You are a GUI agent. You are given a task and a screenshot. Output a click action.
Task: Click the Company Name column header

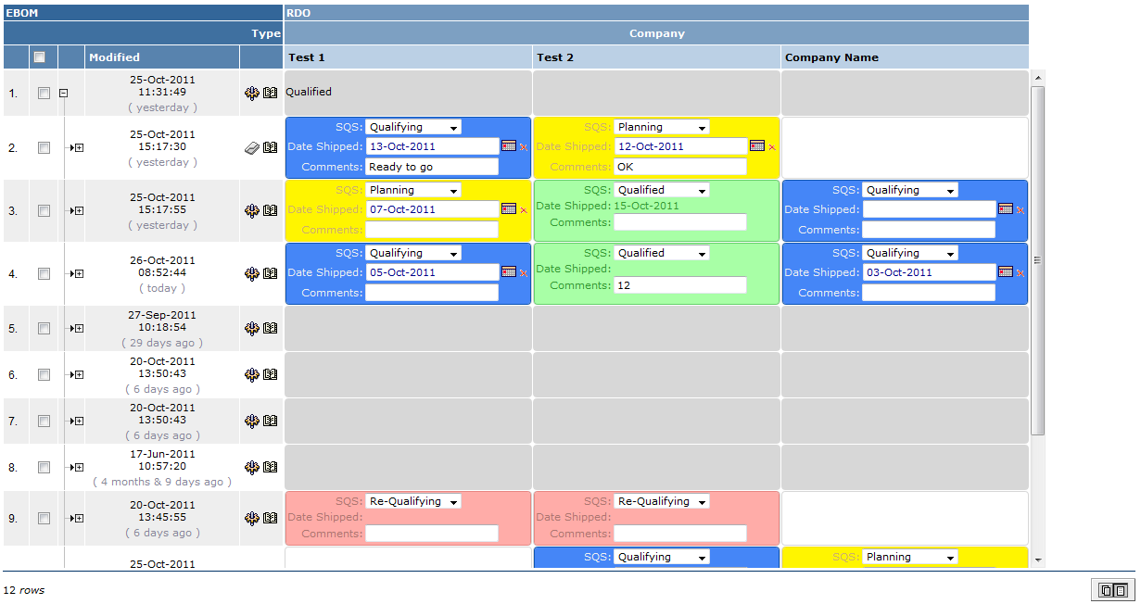[x=831, y=57]
